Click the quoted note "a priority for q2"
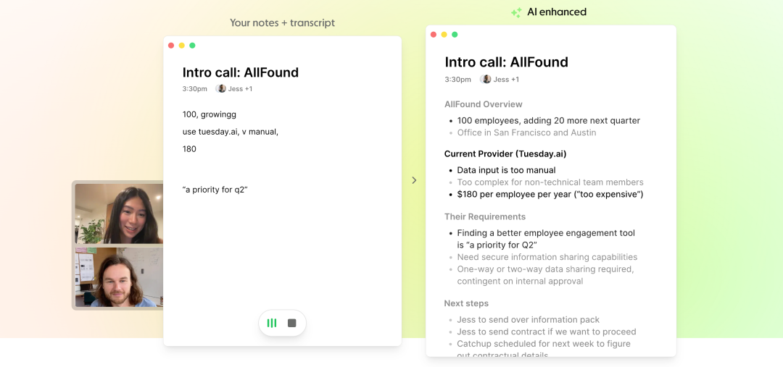The width and height of the screenshot is (783, 367). tap(215, 190)
